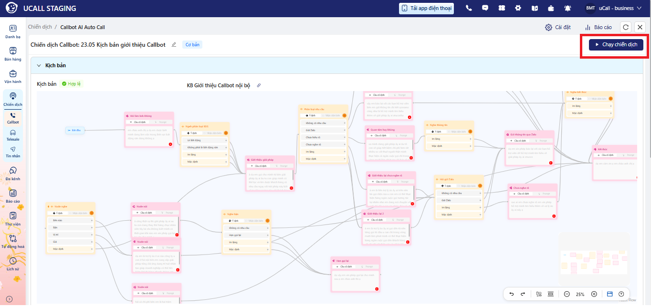The width and height of the screenshot is (651, 307).
Task: Go to Chiến dịch breadcrumb
Action: tap(40, 27)
